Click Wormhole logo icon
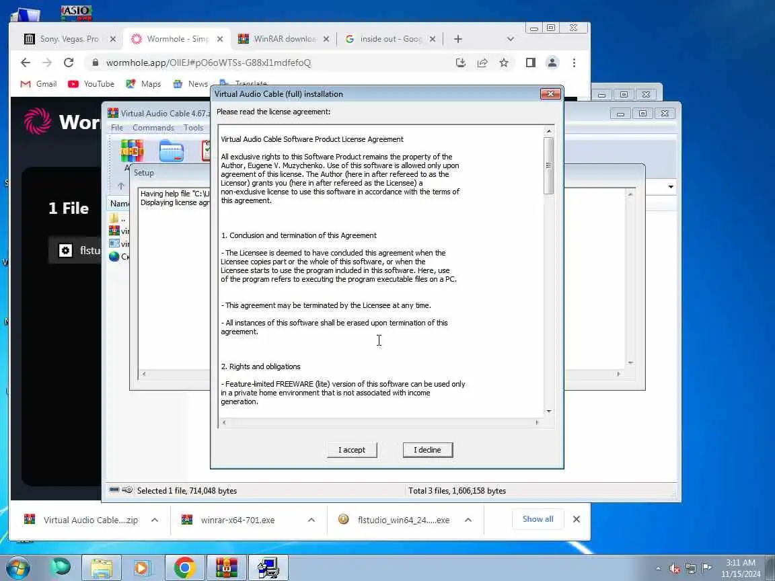 (38, 121)
